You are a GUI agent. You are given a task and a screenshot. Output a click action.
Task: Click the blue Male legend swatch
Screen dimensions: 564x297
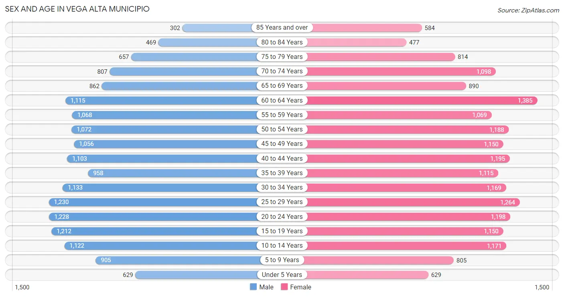click(253, 287)
